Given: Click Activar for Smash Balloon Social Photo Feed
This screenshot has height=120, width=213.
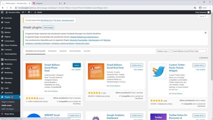Looking at the screenshot, I should click(77, 65).
